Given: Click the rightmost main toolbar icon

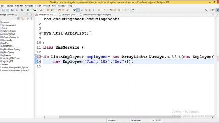Looking at the screenshot, I should [x=133, y=10].
